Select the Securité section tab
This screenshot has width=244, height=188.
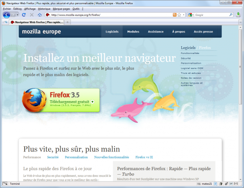(x=53, y=157)
